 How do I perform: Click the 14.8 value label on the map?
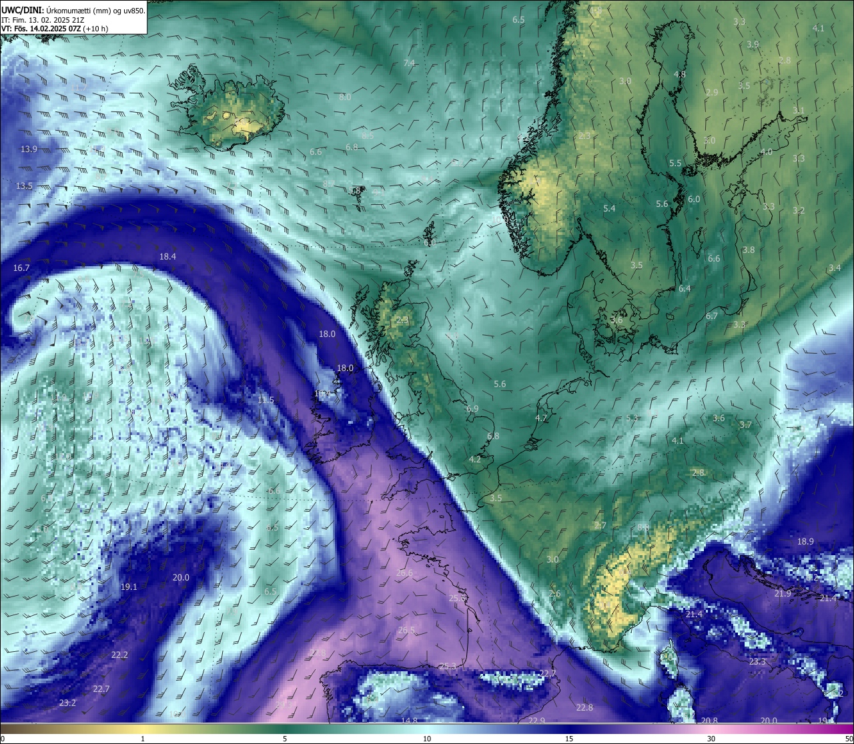pos(410,721)
